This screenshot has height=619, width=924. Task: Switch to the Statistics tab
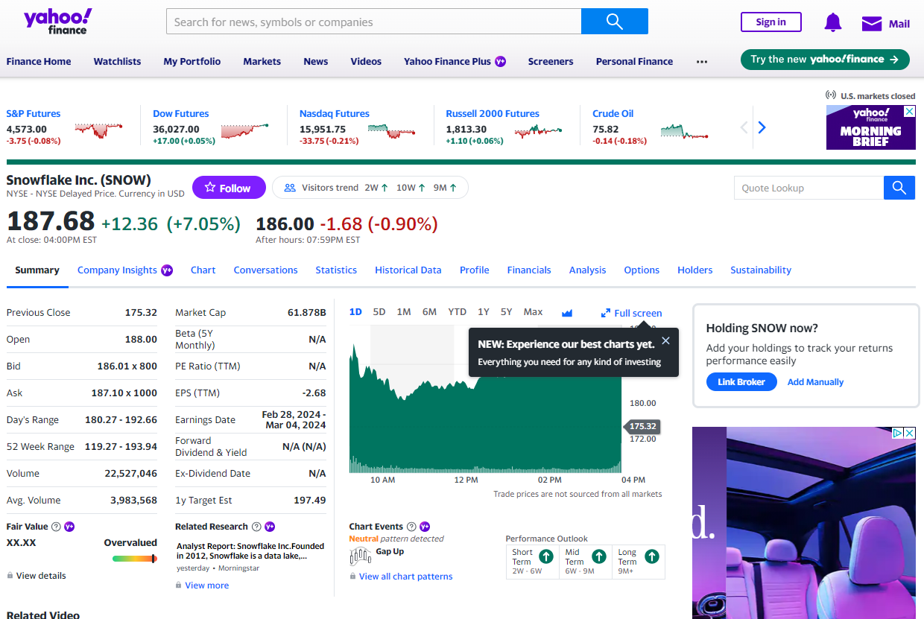[x=336, y=270]
